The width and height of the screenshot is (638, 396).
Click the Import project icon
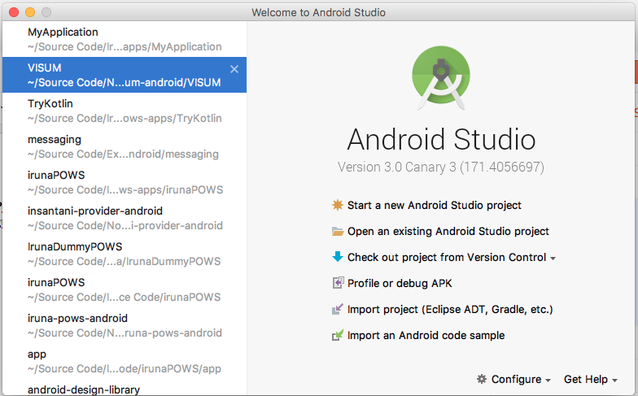[x=338, y=309]
